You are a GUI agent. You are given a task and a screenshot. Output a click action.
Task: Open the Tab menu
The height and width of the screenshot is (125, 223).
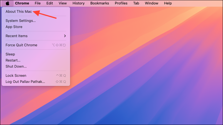136,3
